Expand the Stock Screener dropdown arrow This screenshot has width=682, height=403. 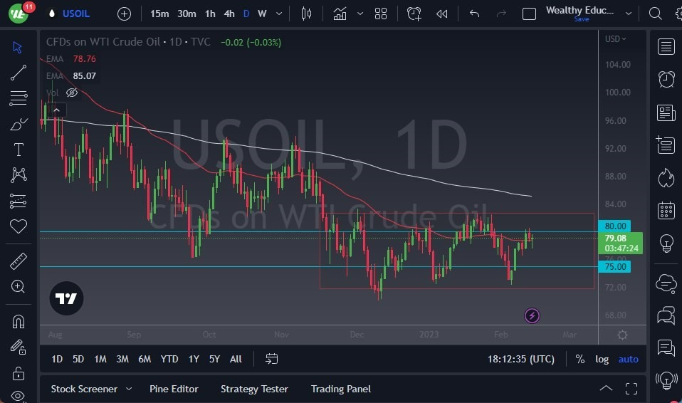click(129, 389)
